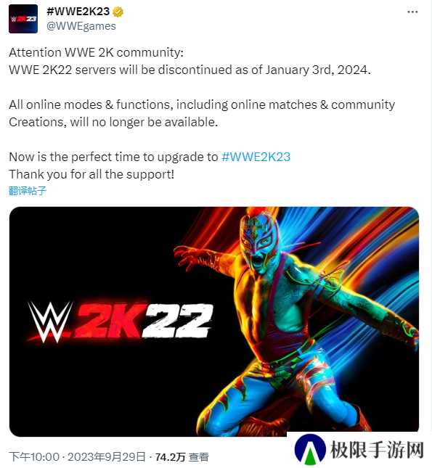
Task: Click the 极限手游网 watermark text
Action: click(x=377, y=450)
